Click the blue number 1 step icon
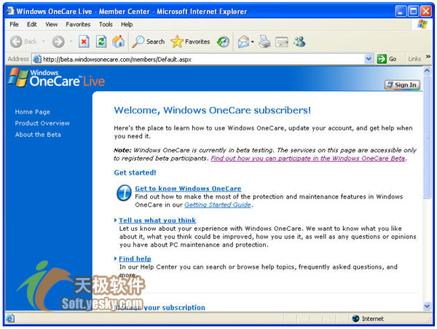 pyautogui.click(x=124, y=193)
